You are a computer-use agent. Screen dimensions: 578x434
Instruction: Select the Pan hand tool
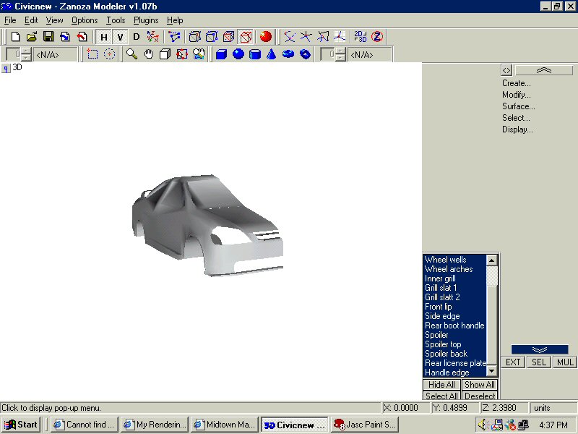(x=148, y=54)
